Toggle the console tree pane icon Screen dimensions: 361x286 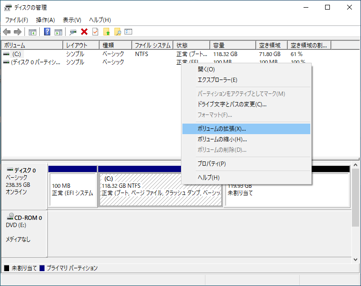coord(33,32)
